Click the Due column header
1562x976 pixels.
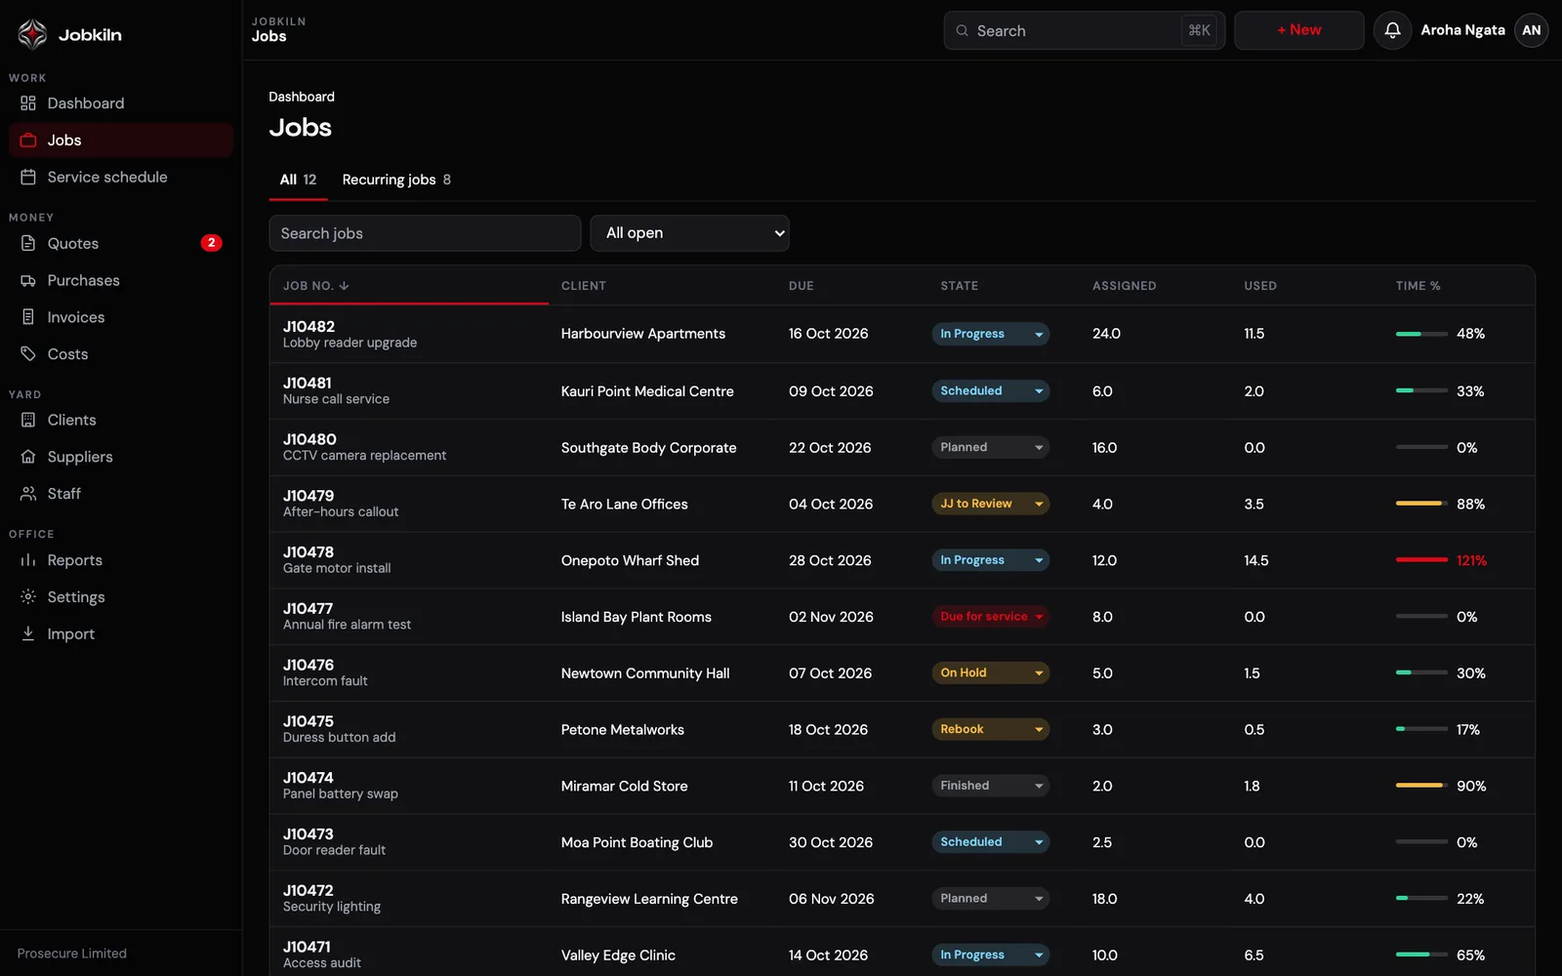pyautogui.click(x=802, y=286)
